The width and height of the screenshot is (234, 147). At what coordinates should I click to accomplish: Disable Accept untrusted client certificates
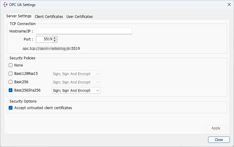[x=11, y=108]
